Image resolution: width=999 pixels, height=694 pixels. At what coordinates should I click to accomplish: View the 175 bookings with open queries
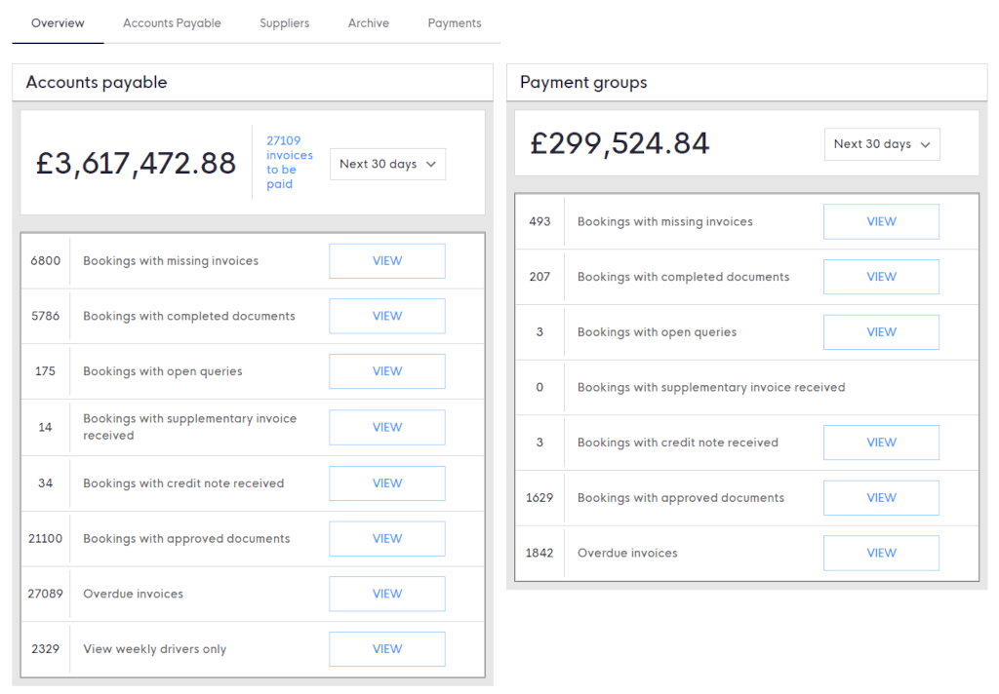[386, 371]
